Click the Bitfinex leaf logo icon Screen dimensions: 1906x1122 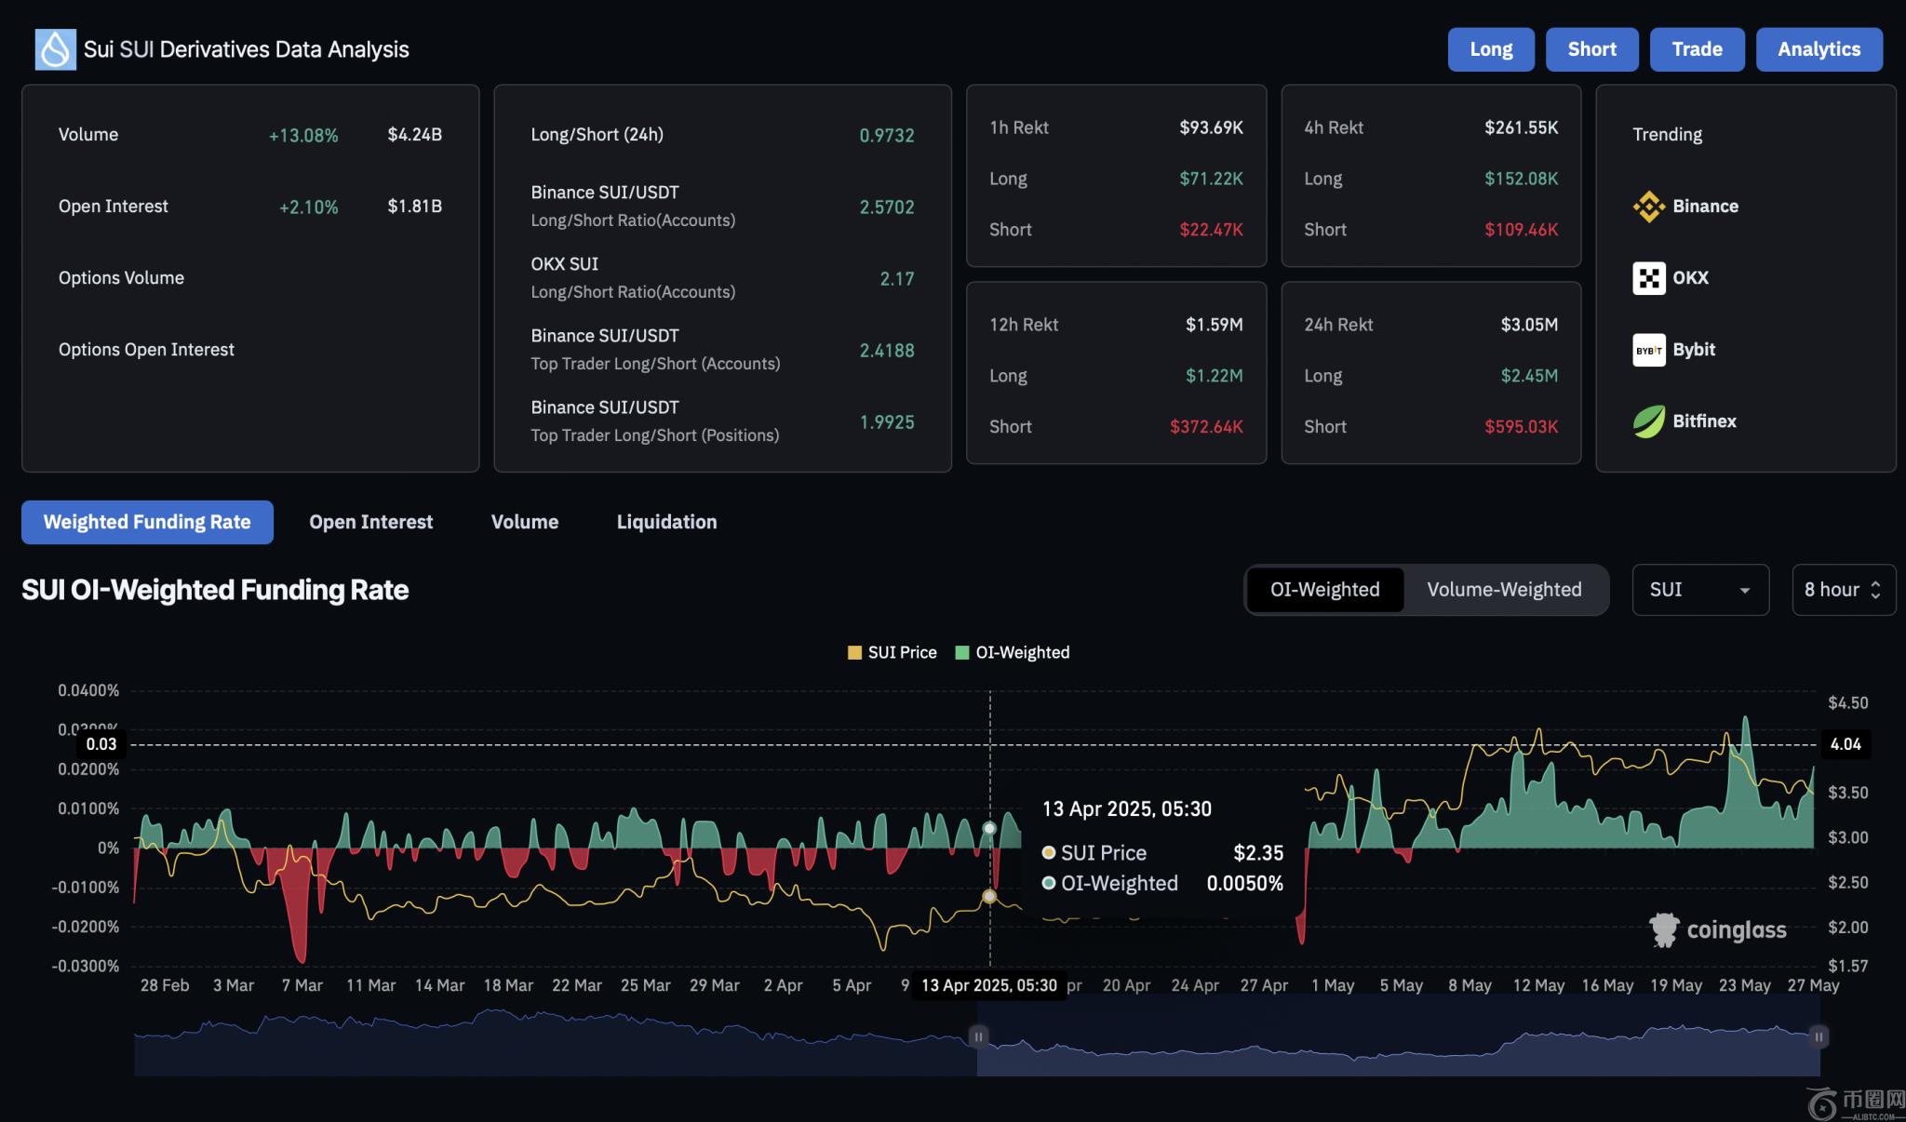(x=1648, y=421)
